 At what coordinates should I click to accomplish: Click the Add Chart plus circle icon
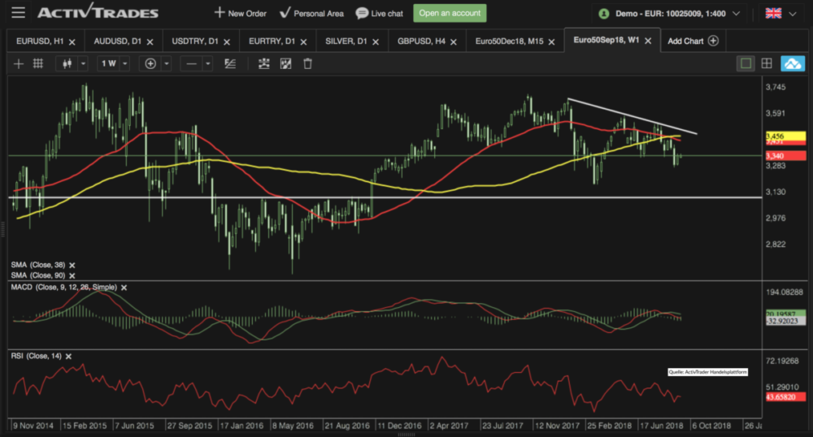point(714,41)
